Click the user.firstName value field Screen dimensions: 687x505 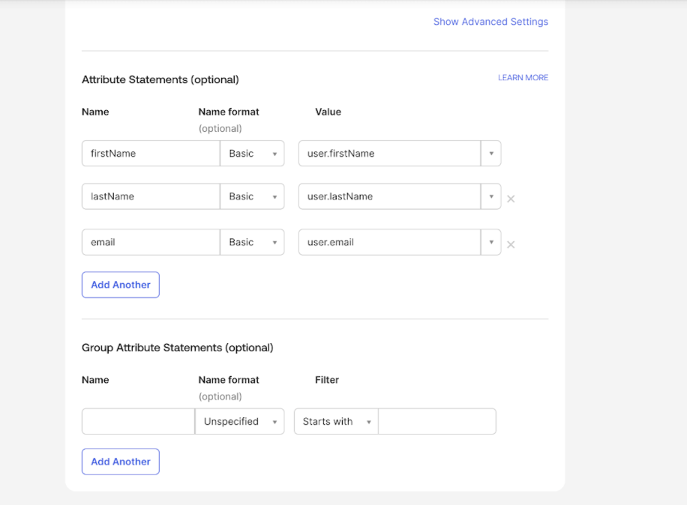click(389, 153)
